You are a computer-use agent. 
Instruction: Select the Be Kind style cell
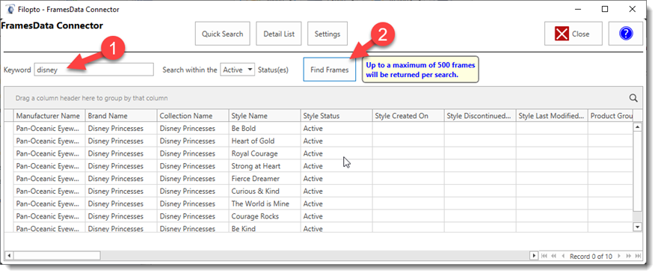[265, 227]
